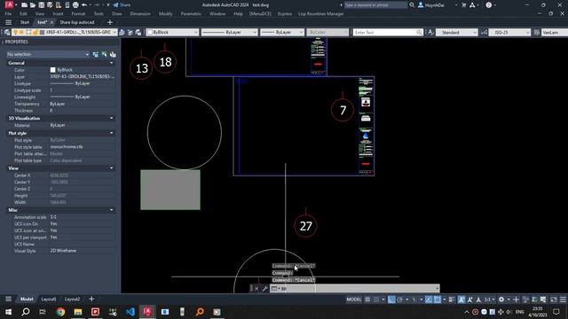
Task: Click the Autodesk App Store cart icon
Action: (463, 5)
